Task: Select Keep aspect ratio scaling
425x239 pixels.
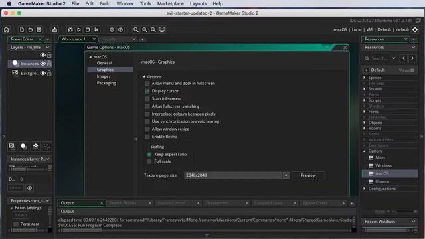Action: [149, 155]
